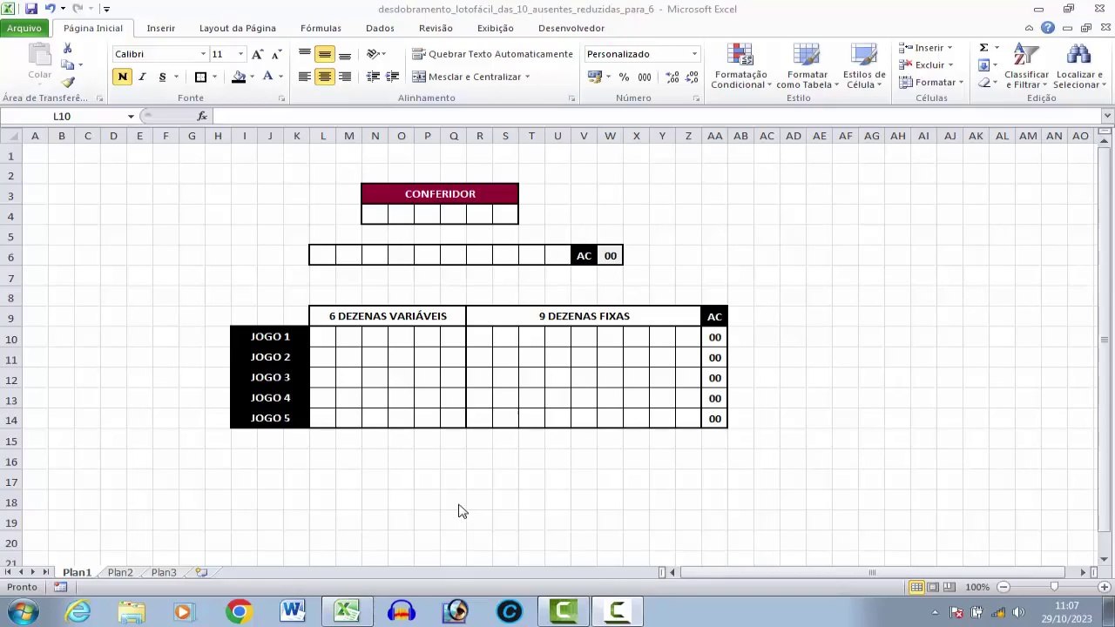Apply percent style to the cell
The width and height of the screenshot is (1115, 627).
624,77
